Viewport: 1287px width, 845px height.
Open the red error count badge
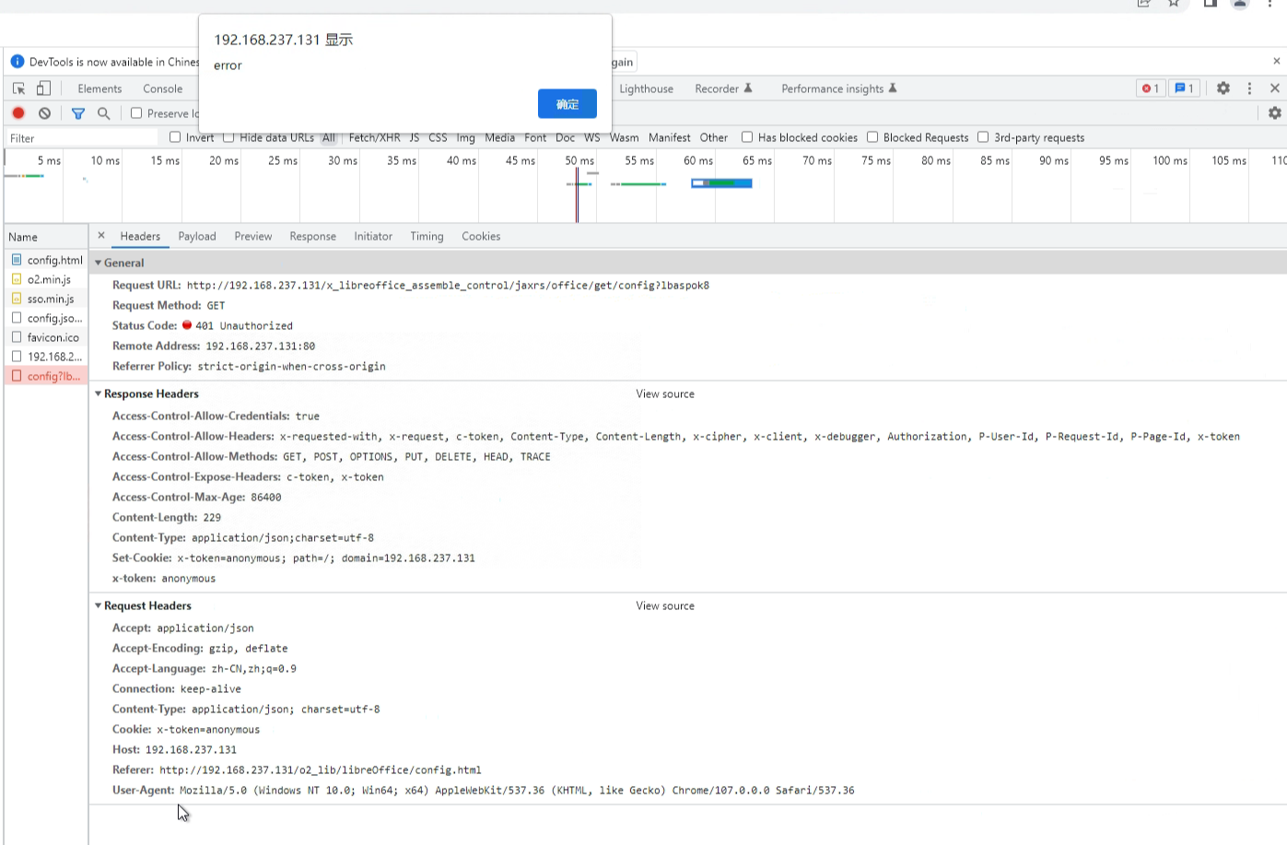point(1151,88)
